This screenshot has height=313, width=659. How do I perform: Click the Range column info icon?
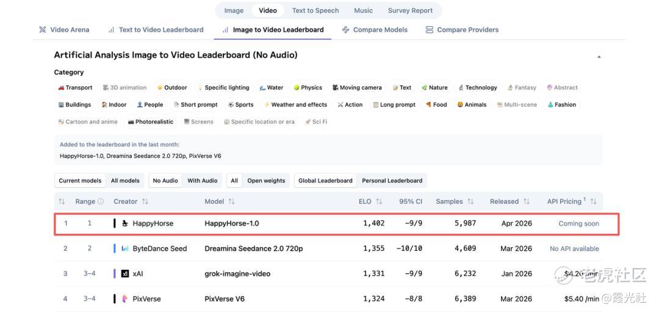101,202
